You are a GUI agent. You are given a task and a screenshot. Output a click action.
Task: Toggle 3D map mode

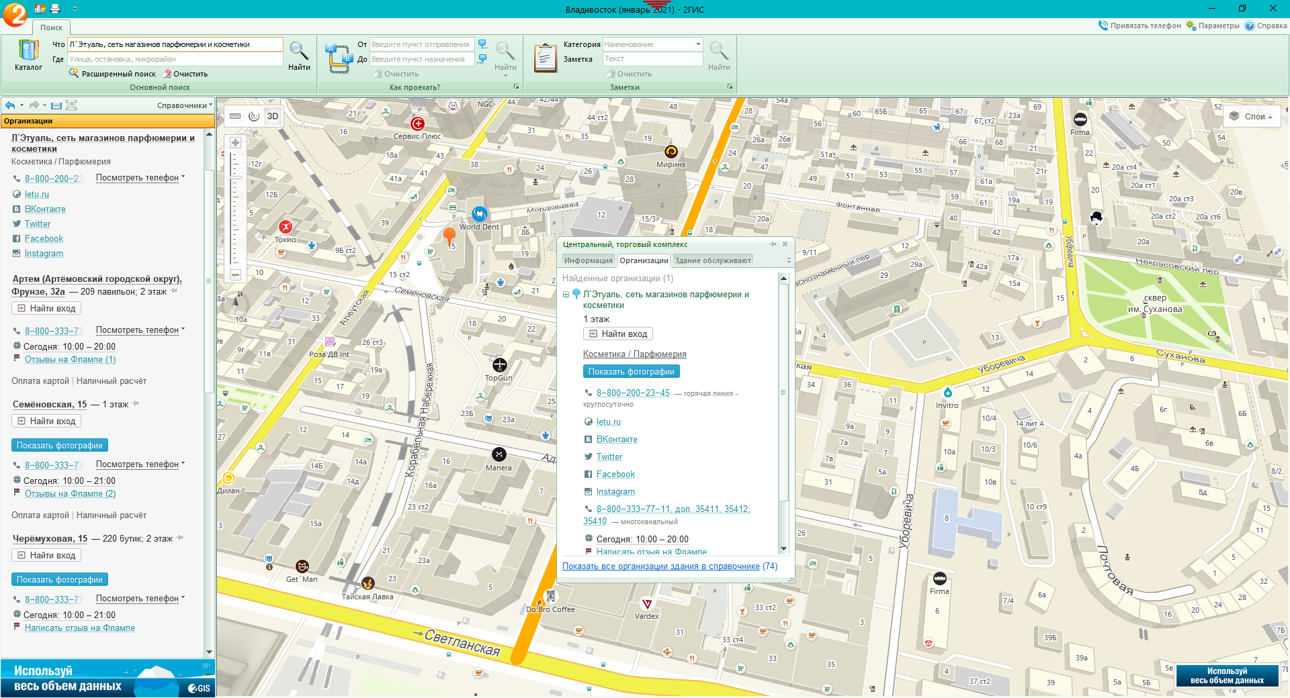[x=272, y=116]
